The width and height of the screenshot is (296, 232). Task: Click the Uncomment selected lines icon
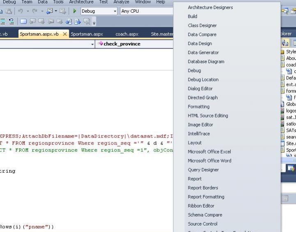coord(11,21)
